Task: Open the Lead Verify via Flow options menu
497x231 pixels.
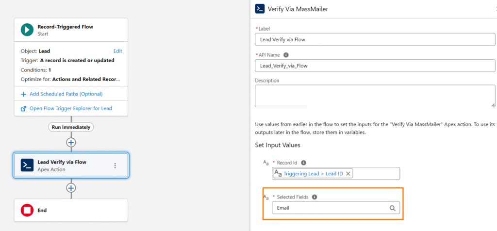Action: 115,165
